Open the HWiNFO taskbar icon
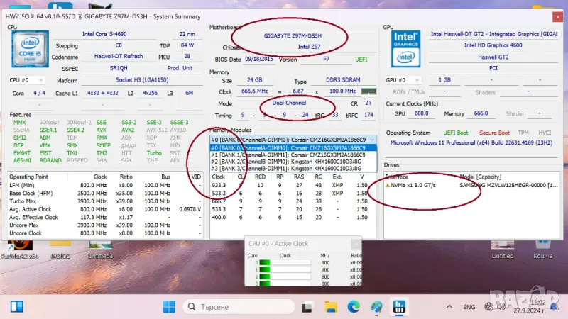 point(398,306)
